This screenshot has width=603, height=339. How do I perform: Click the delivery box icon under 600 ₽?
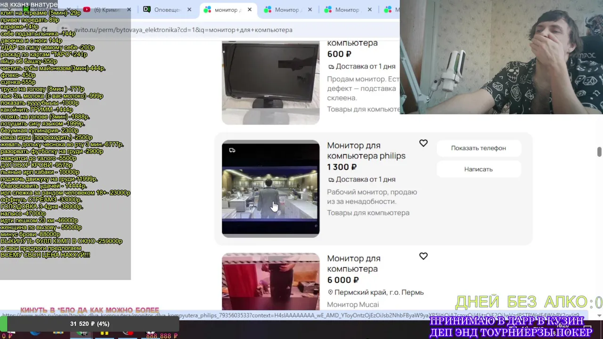(331, 67)
